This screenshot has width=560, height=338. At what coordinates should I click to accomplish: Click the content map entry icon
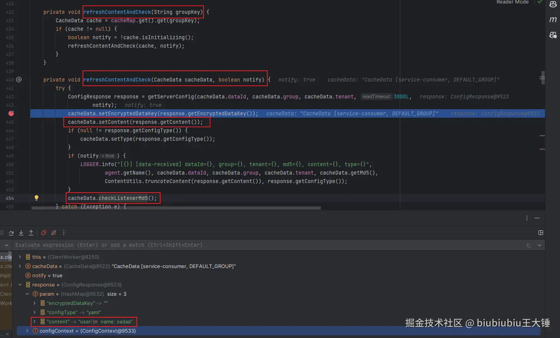coord(43,321)
